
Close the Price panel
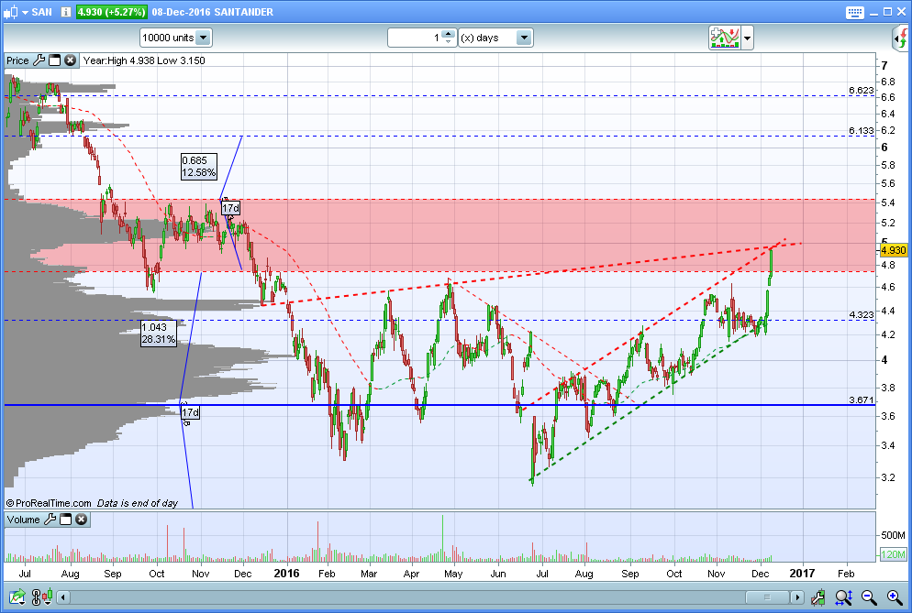(71, 60)
